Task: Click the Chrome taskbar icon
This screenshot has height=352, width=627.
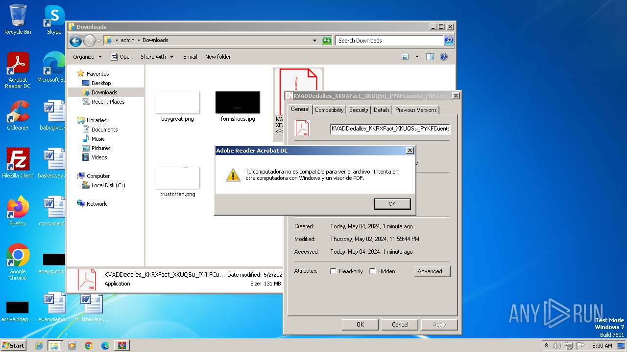Action: click(88, 346)
